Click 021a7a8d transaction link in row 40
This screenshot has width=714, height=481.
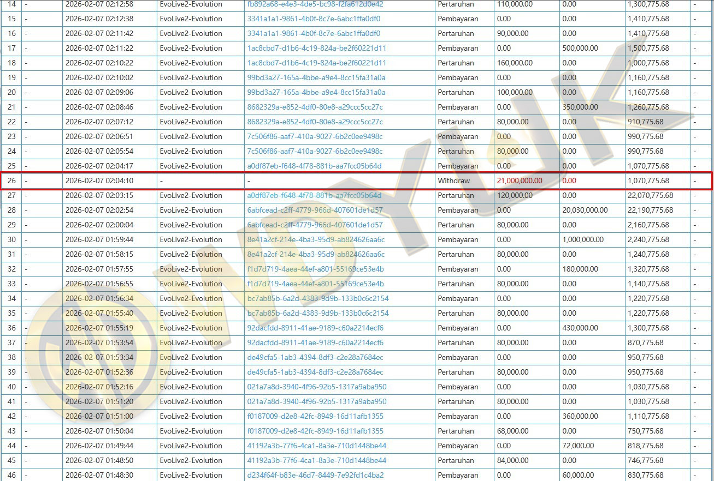[x=316, y=387]
